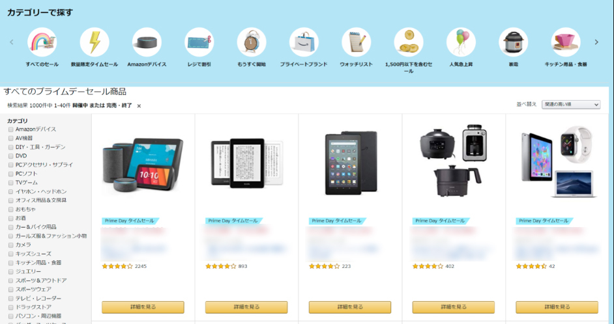Open the 1,500円以下を含むセール coins icon

(x=409, y=42)
